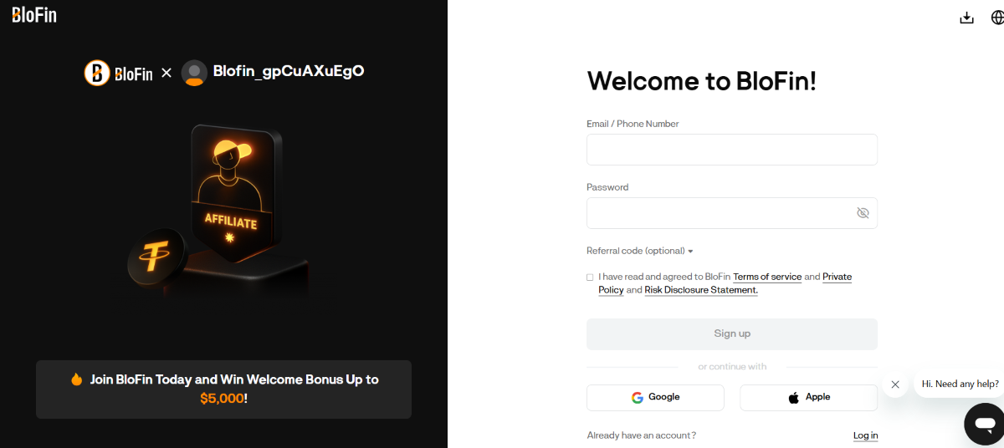Click the download app icon

[966, 18]
